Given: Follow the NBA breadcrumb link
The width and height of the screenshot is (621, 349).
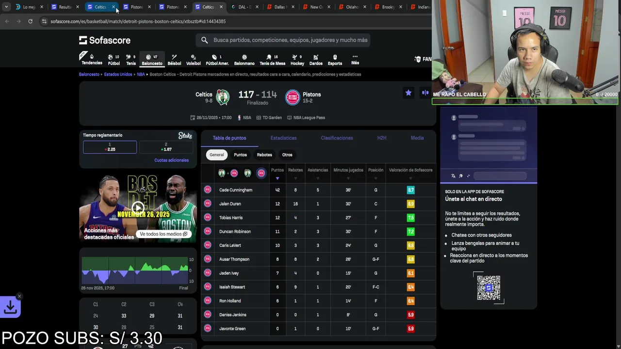Looking at the screenshot, I should tap(141, 75).
